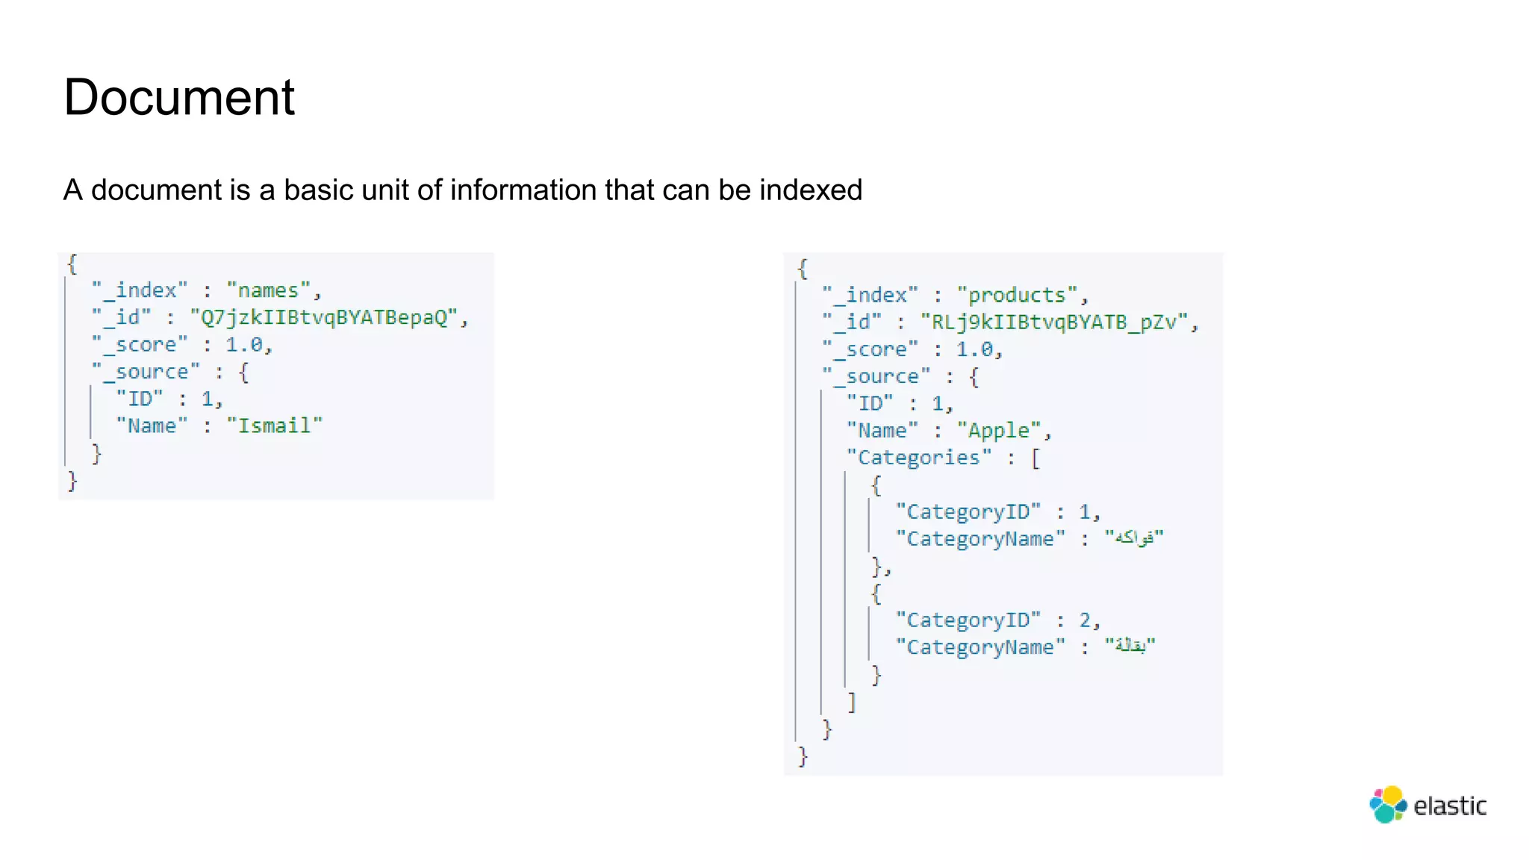Click the "Ismail" name value
Image resolution: width=1529 pixels, height=860 pixels.
(275, 426)
